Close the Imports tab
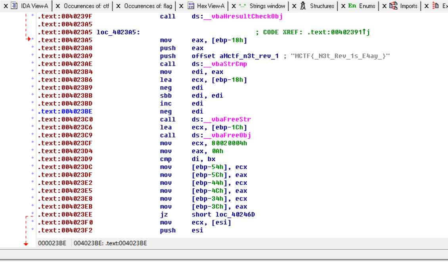The image size is (448, 262). point(384,6)
